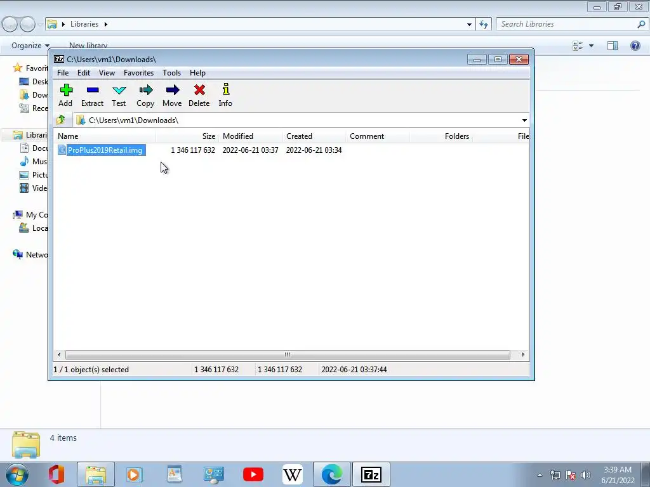This screenshot has height=487, width=650.
Task: Select the ProPlus2019Retail.img file name
Action: click(x=105, y=150)
